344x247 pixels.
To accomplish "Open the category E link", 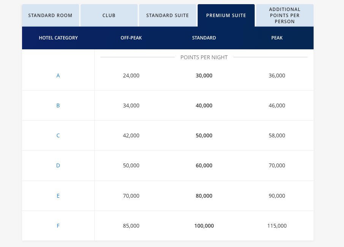I will (58, 196).
